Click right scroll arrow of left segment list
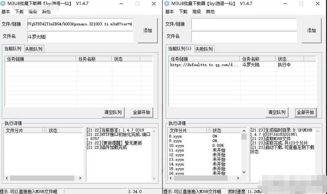327x194 pixels. pos(80,178)
